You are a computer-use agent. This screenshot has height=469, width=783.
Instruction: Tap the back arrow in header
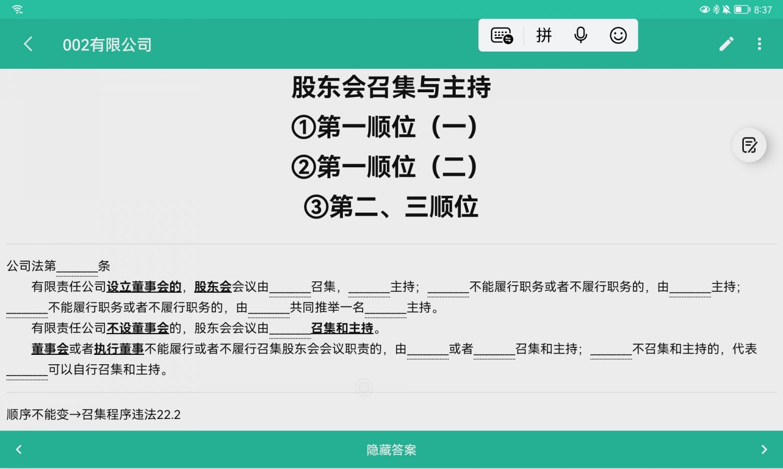(x=29, y=44)
